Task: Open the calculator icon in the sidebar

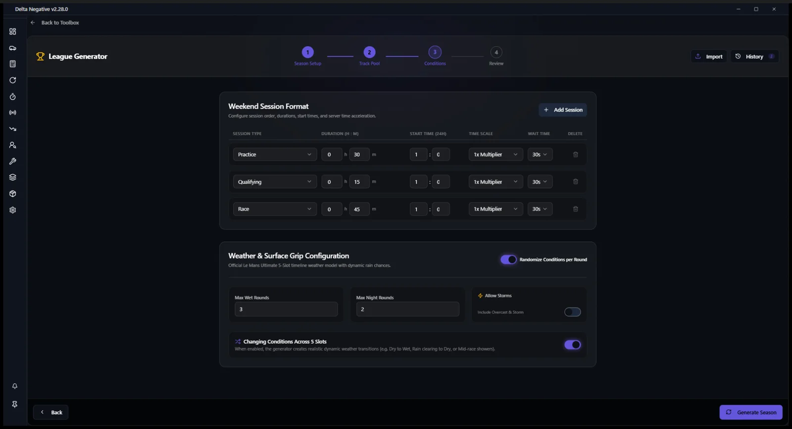Action: tap(13, 64)
